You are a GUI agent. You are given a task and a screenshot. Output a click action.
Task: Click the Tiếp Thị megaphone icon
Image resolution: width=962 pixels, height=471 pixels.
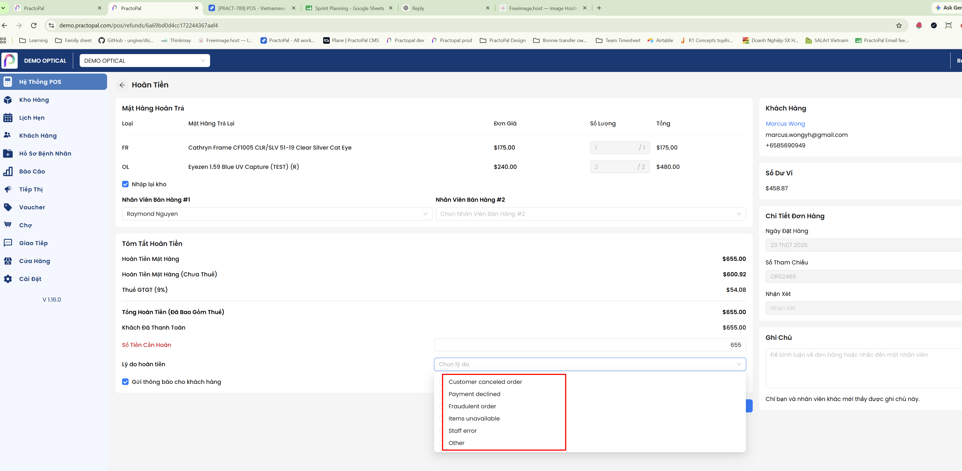(x=8, y=189)
